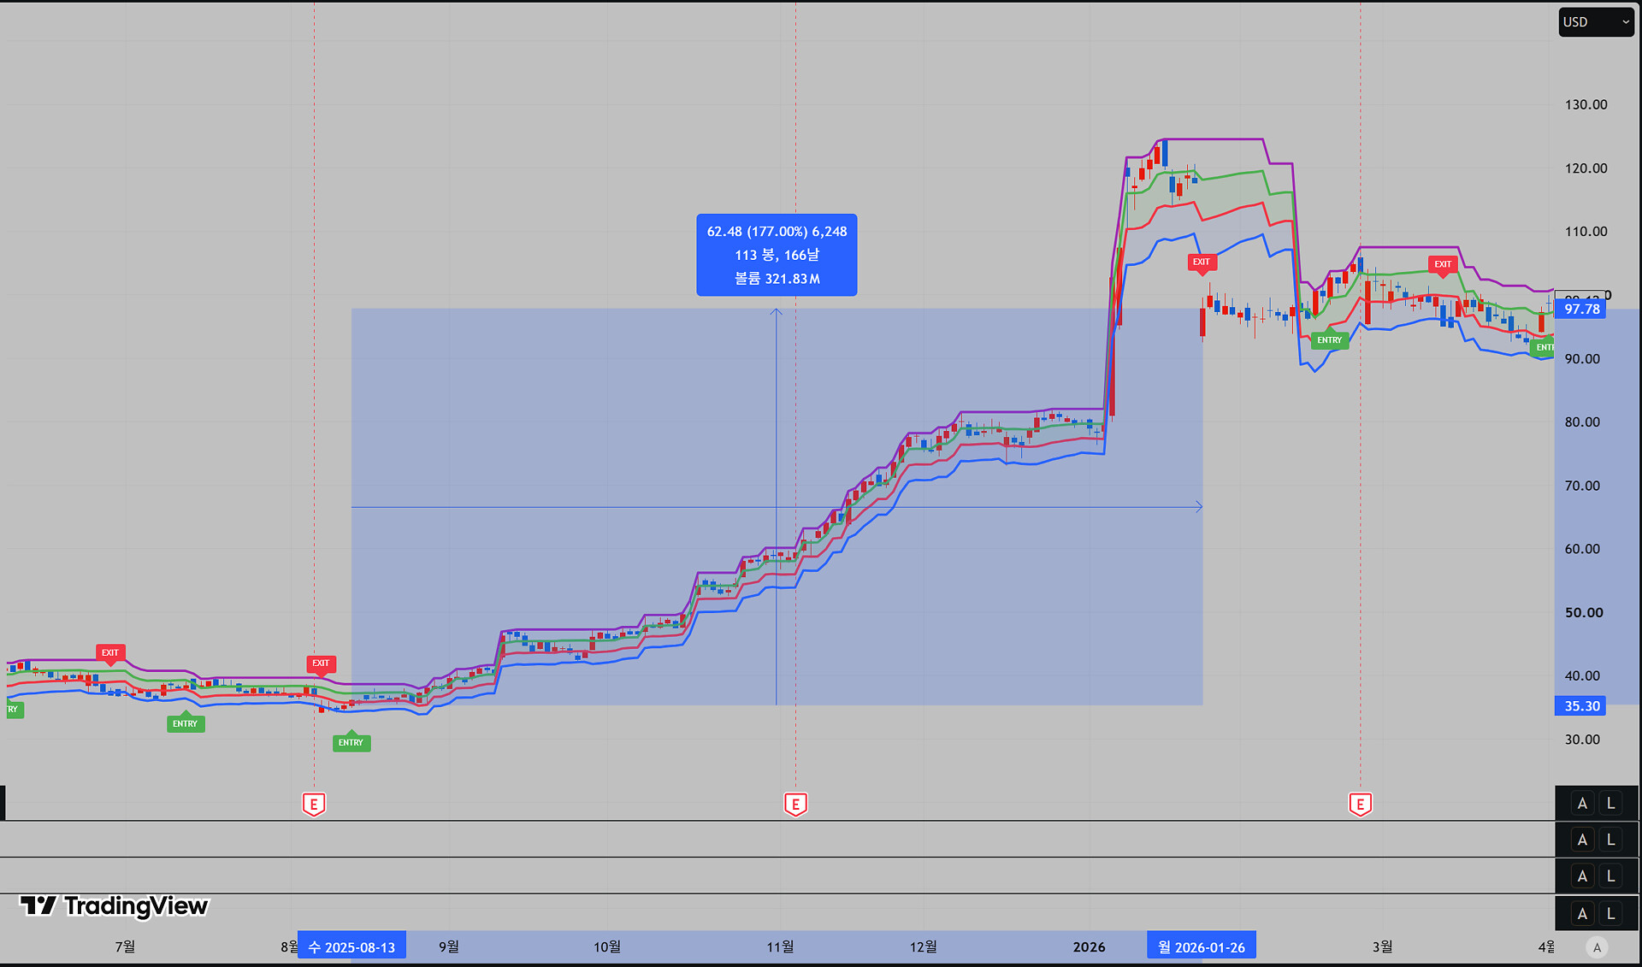
Task: Select the ENTRY label below the 2025-08-13 candles
Action: [x=351, y=741]
